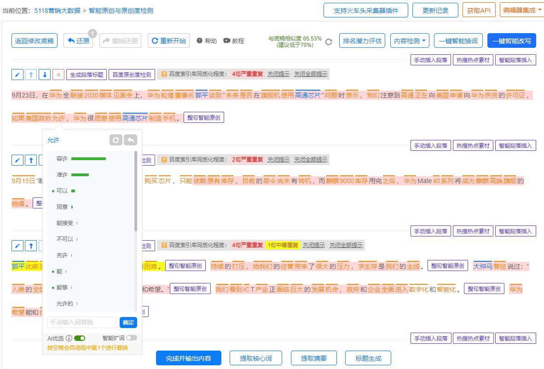The image size is (544, 369).
Task: Click 提取核心词 button
Action: [x=256, y=358]
